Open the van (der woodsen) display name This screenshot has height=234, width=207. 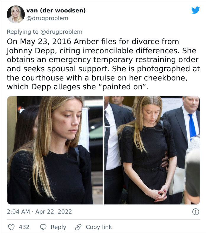tap(56, 10)
